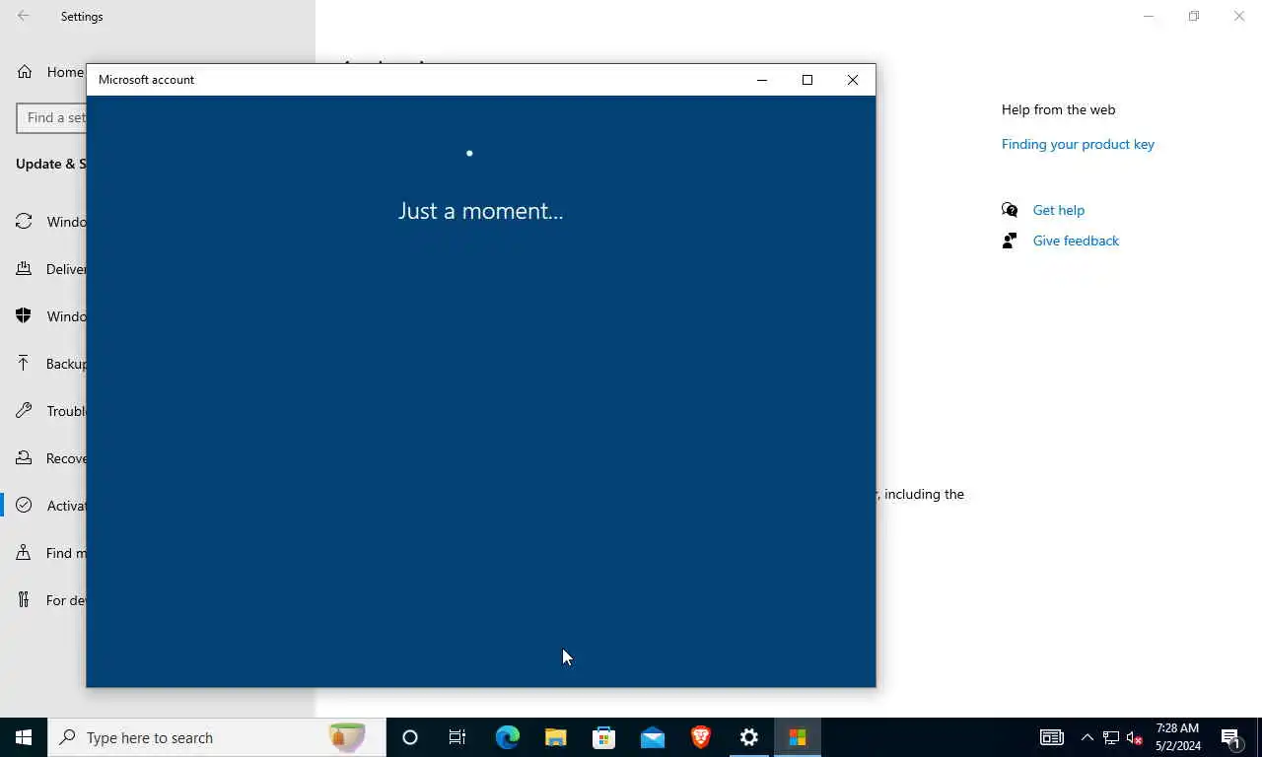1262x757 pixels.
Task: Select the Windows Security shield icon
Action: 24,316
